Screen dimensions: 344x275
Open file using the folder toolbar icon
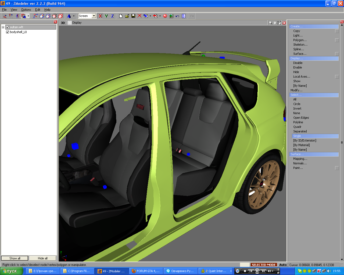127,16
